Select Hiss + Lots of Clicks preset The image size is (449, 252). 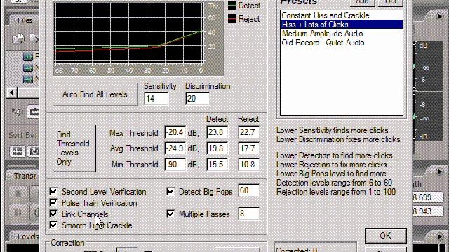342,24
